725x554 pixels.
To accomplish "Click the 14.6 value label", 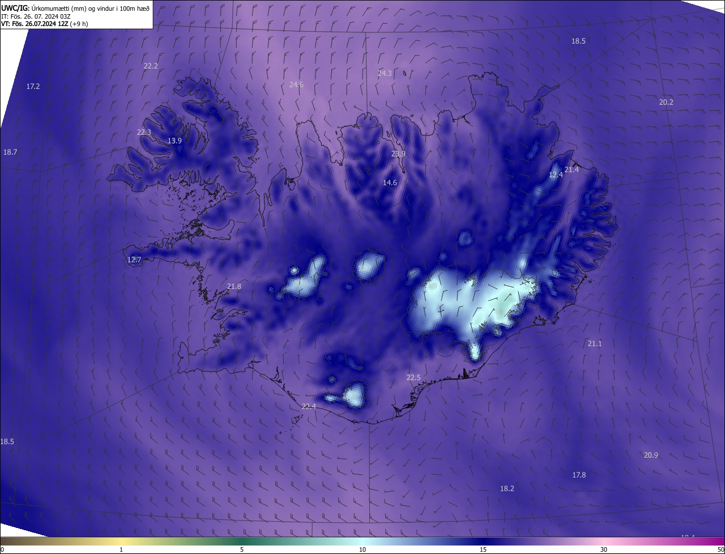I will [390, 182].
